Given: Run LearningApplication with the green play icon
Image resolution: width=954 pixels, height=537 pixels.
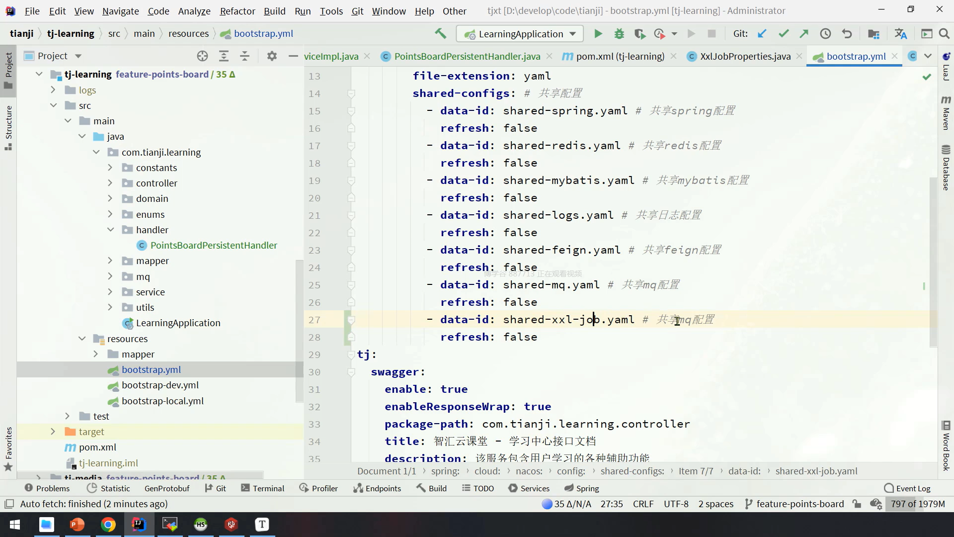Looking at the screenshot, I should (598, 34).
